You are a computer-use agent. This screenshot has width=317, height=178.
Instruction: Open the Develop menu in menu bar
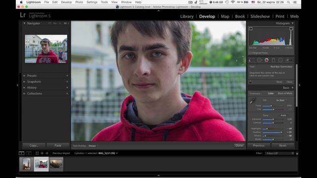66,2
